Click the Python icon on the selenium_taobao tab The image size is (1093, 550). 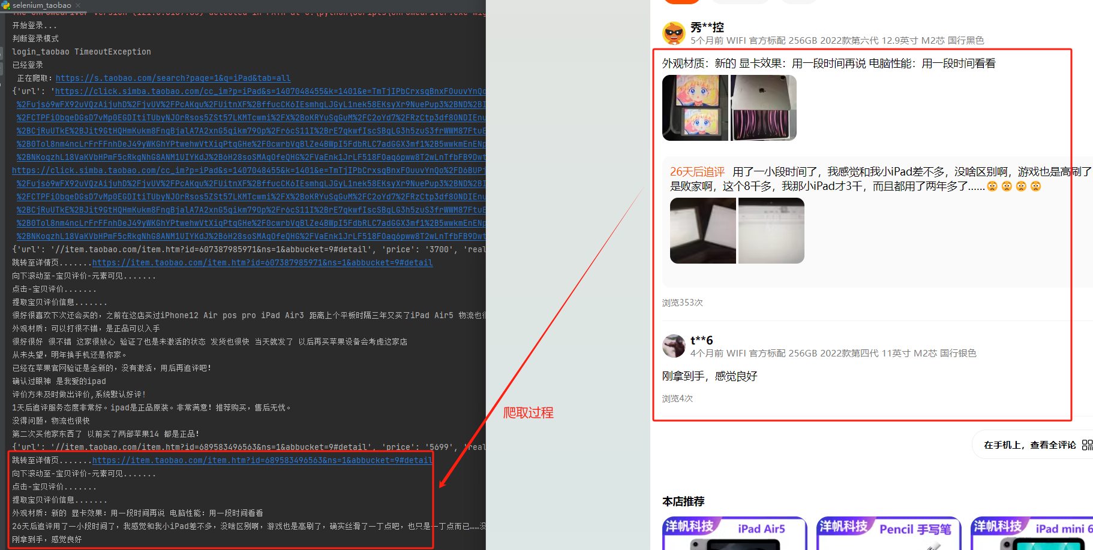coord(6,5)
